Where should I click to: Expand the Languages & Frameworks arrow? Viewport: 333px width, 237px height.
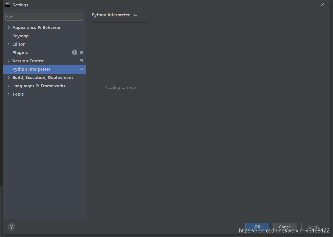tap(9, 86)
